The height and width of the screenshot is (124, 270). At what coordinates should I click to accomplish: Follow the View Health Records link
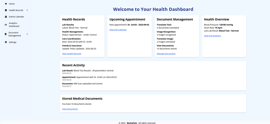72,54
